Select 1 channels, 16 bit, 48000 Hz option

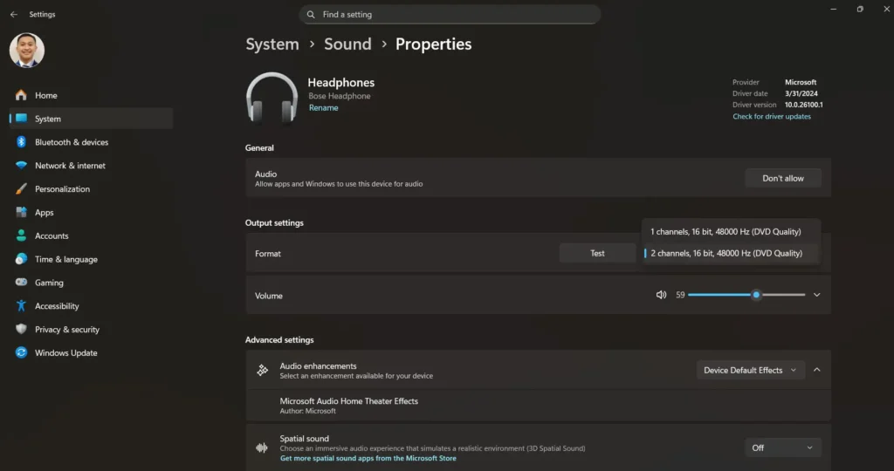[725, 232]
